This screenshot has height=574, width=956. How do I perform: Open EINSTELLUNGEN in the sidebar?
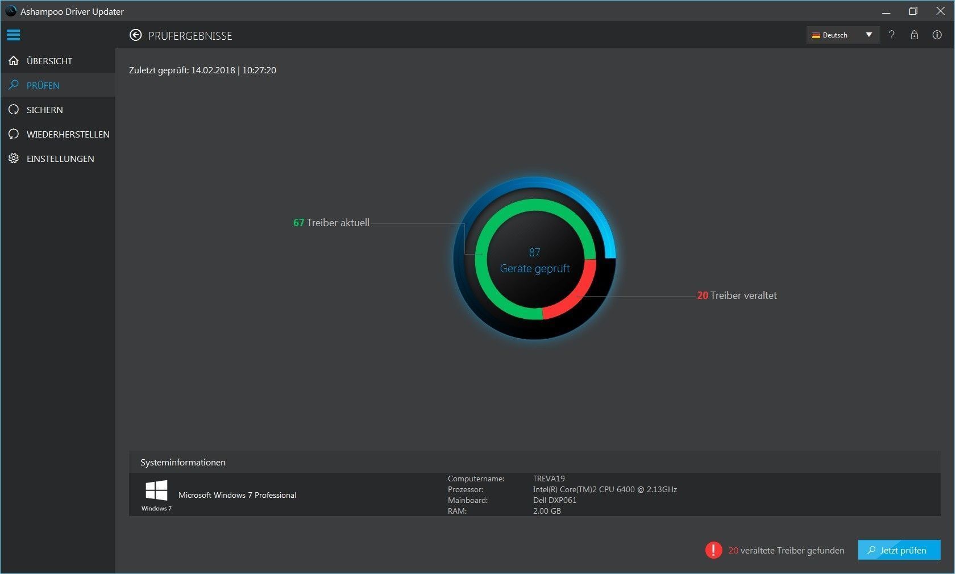58,159
